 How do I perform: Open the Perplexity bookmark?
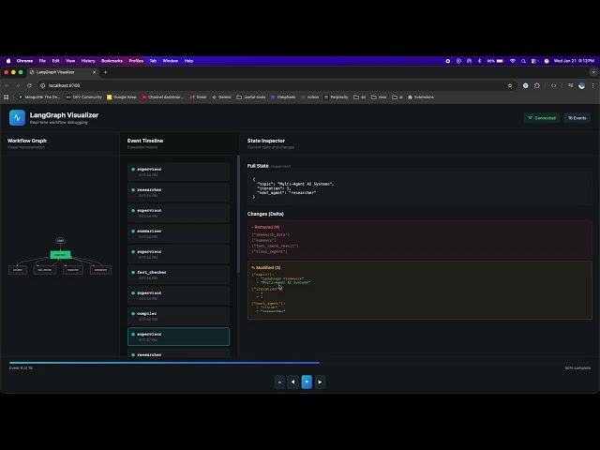[x=337, y=97]
